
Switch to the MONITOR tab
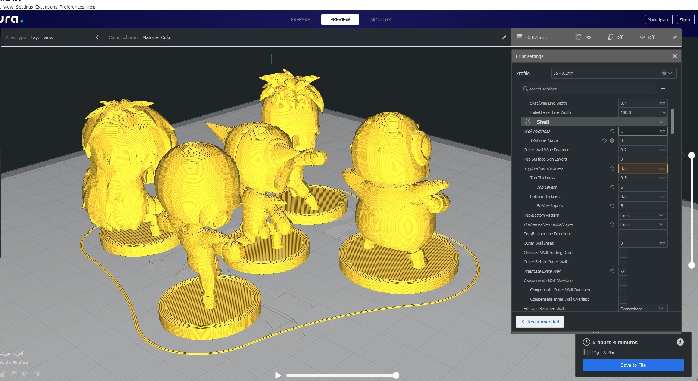380,19
